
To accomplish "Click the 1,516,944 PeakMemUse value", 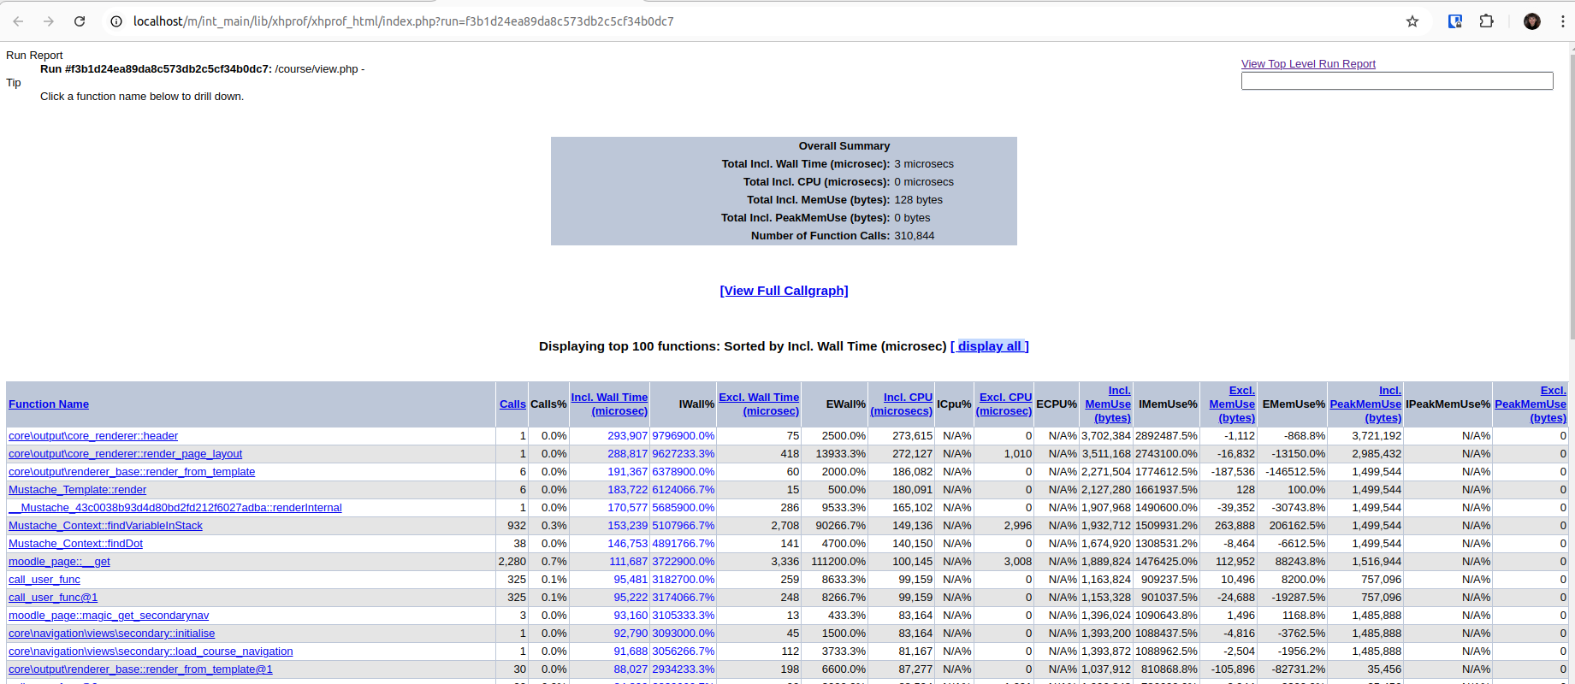I will 1377,562.
